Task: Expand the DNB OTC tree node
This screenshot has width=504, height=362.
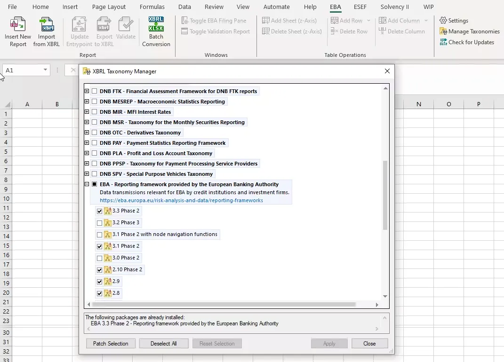Action: pyautogui.click(x=87, y=132)
